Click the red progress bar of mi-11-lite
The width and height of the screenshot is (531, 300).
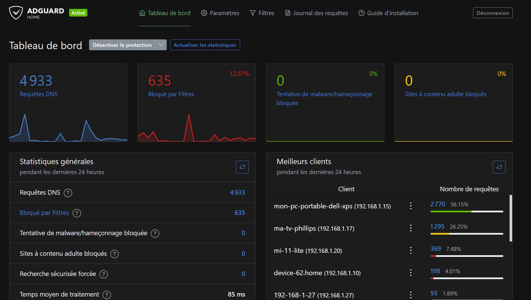[433, 256]
